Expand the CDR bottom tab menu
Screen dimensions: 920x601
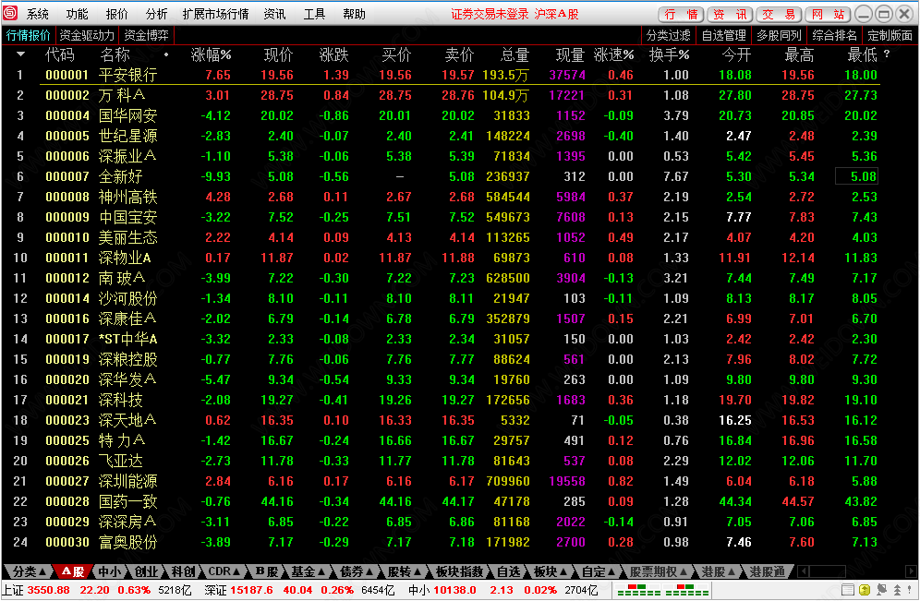point(224,571)
